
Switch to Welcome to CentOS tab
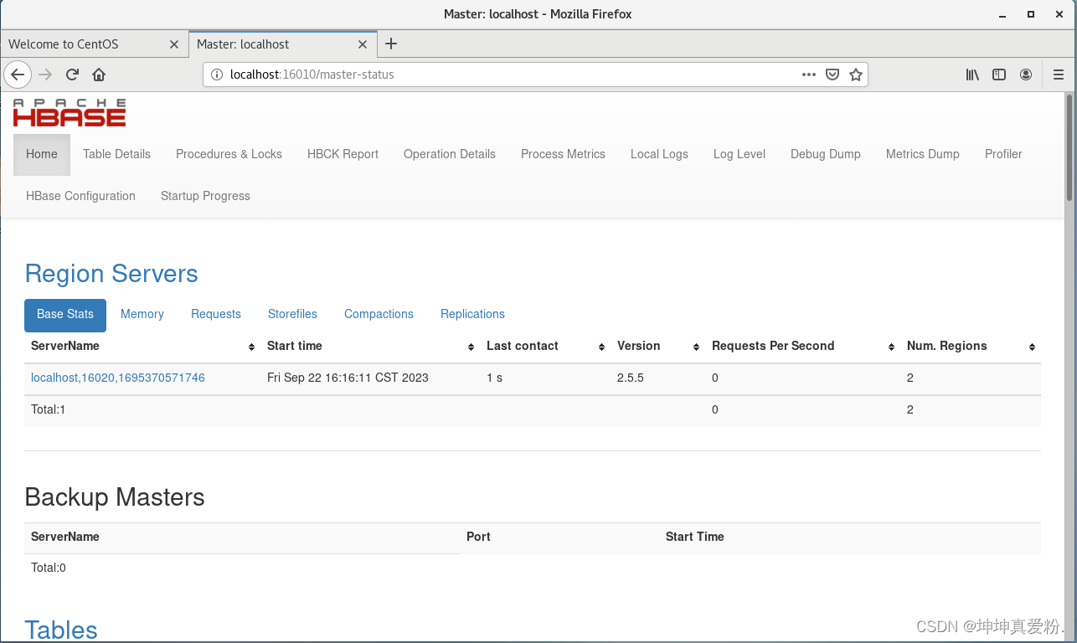coord(94,44)
